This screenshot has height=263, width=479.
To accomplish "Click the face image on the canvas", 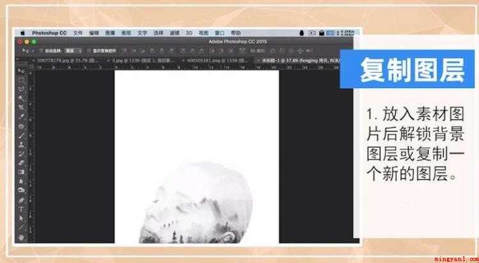I will click(x=196, y=202).
